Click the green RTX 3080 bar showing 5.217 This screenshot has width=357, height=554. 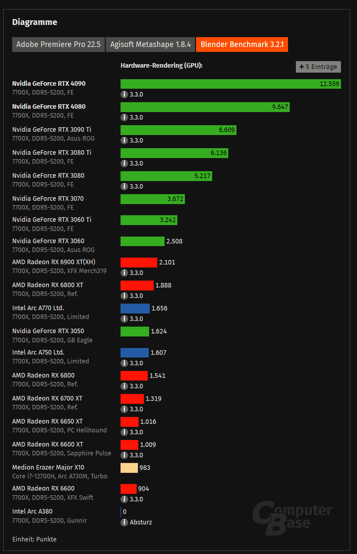tap(166, 176)
